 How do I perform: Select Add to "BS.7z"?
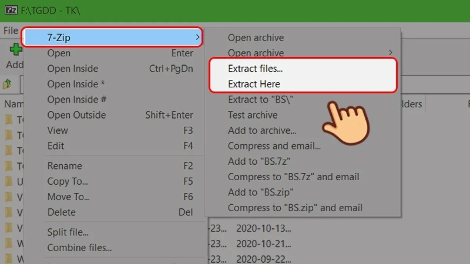(x=259, y=161)
